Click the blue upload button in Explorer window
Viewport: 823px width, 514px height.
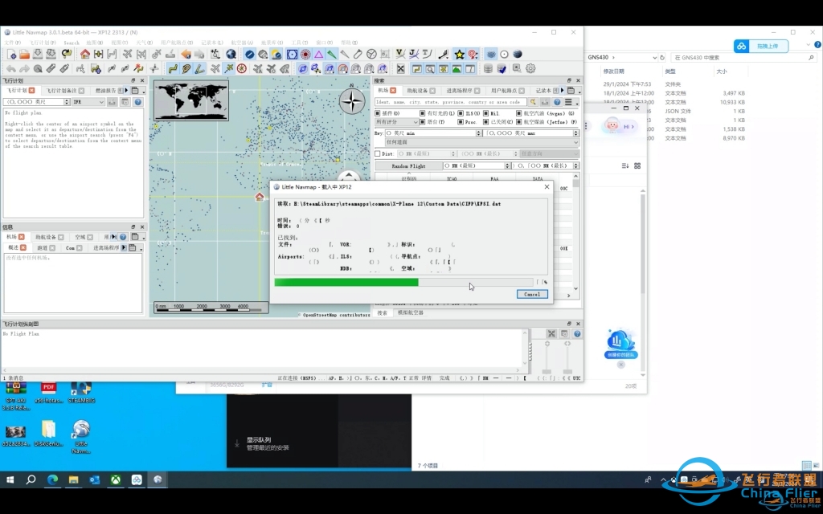[763, 46]
